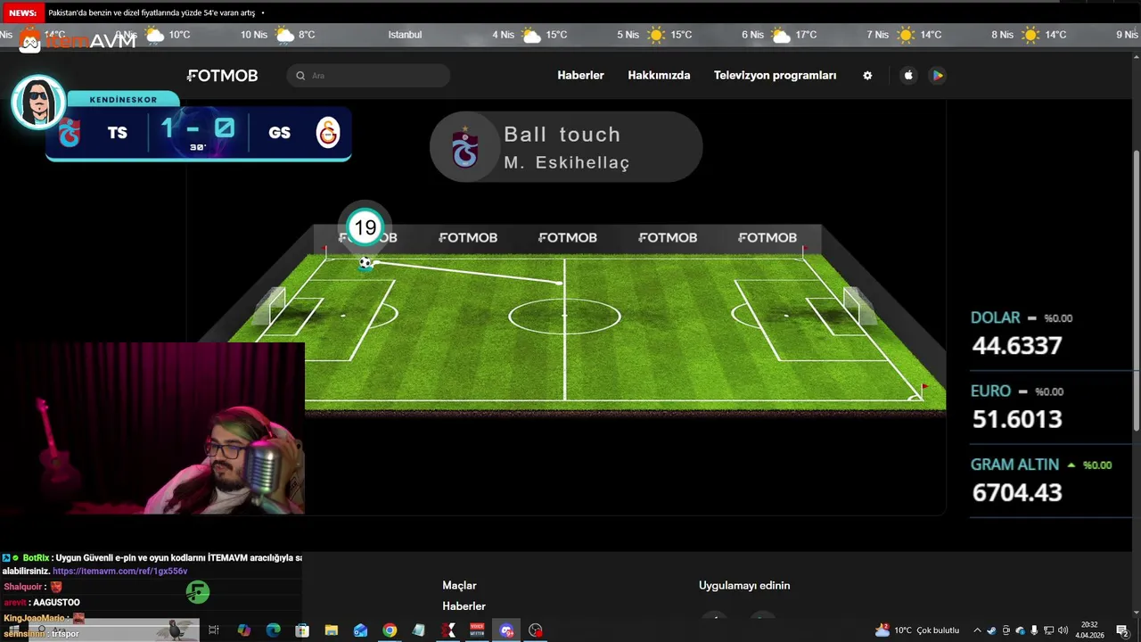Focus the Ara search field
This screenshot has height=642, width=1141.
click(x=368, y=76)
